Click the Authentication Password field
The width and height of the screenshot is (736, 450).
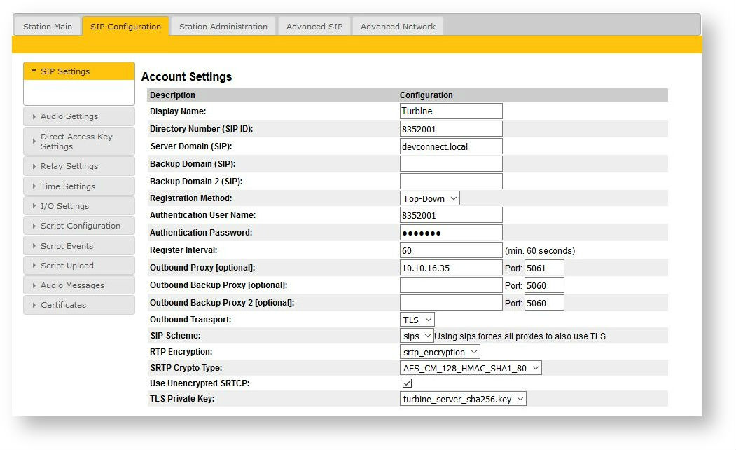(x=451, y=233)
